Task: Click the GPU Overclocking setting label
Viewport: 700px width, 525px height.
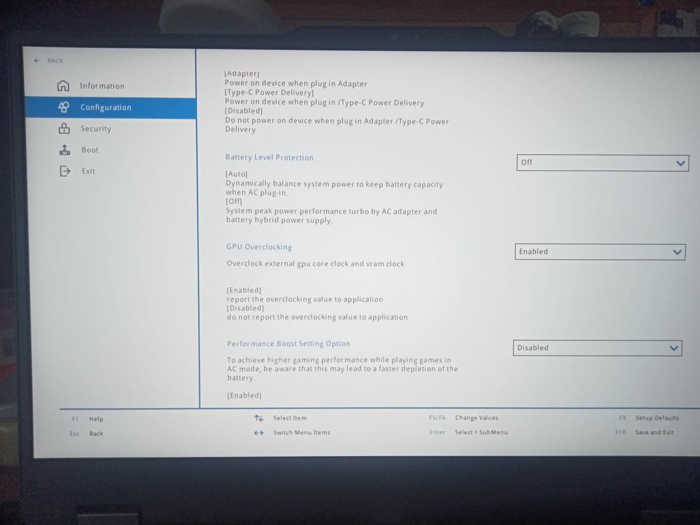Action: [x=259, y=247]
